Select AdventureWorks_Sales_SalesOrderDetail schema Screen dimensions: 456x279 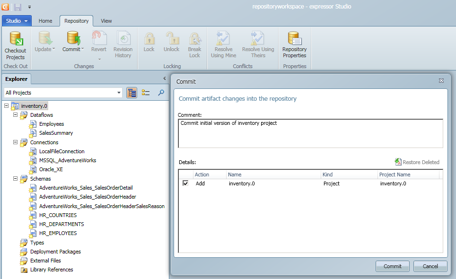(86, 188)
